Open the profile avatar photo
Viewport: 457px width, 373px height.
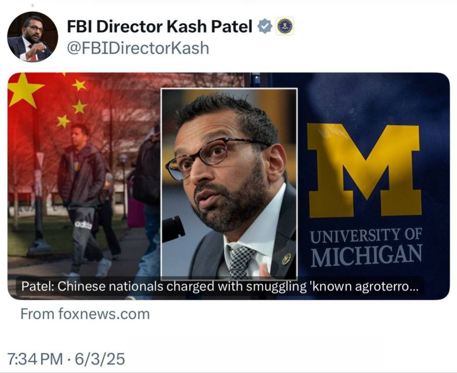[x=32, y=37]
